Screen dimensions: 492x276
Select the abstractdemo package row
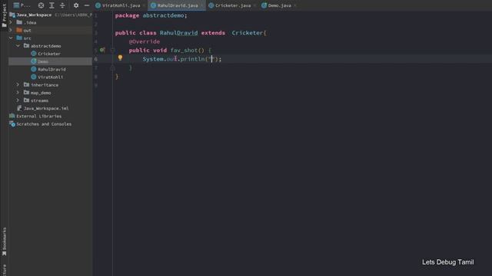tap(50, 46)
